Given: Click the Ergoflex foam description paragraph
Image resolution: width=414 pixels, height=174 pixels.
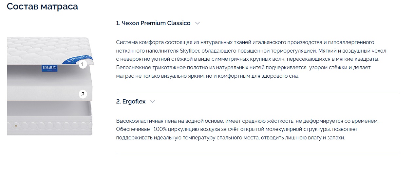Looking at the screenshot, I should (x=247, y=129).
